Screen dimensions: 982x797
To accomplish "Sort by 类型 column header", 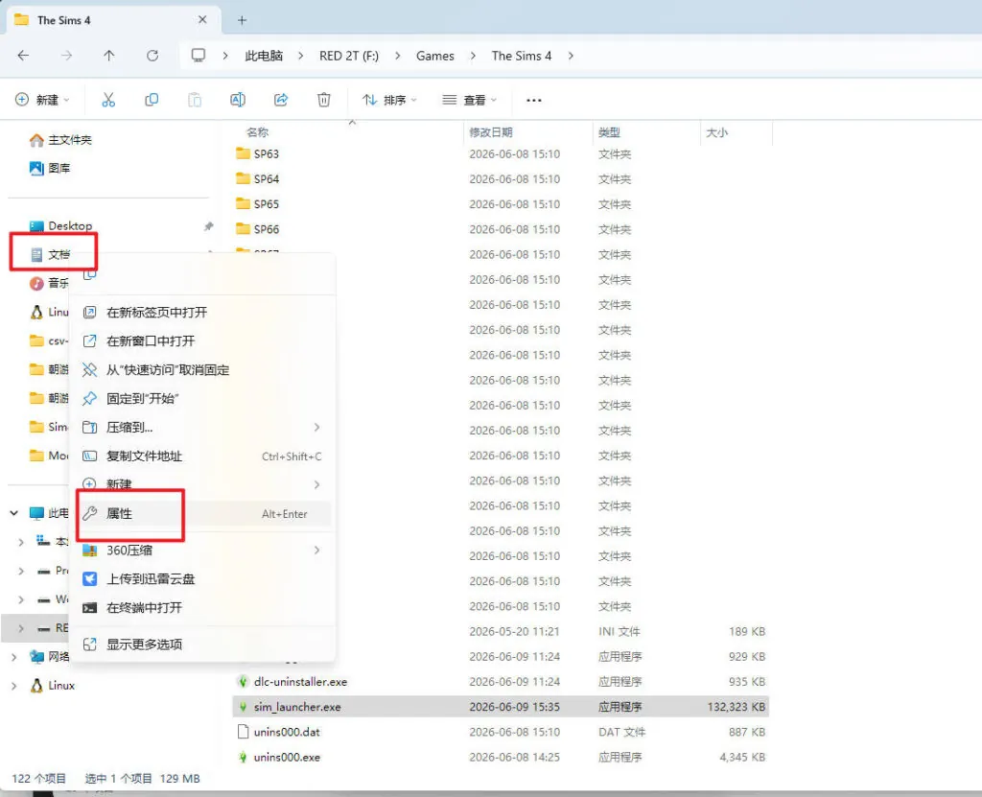I will point(609,132).
